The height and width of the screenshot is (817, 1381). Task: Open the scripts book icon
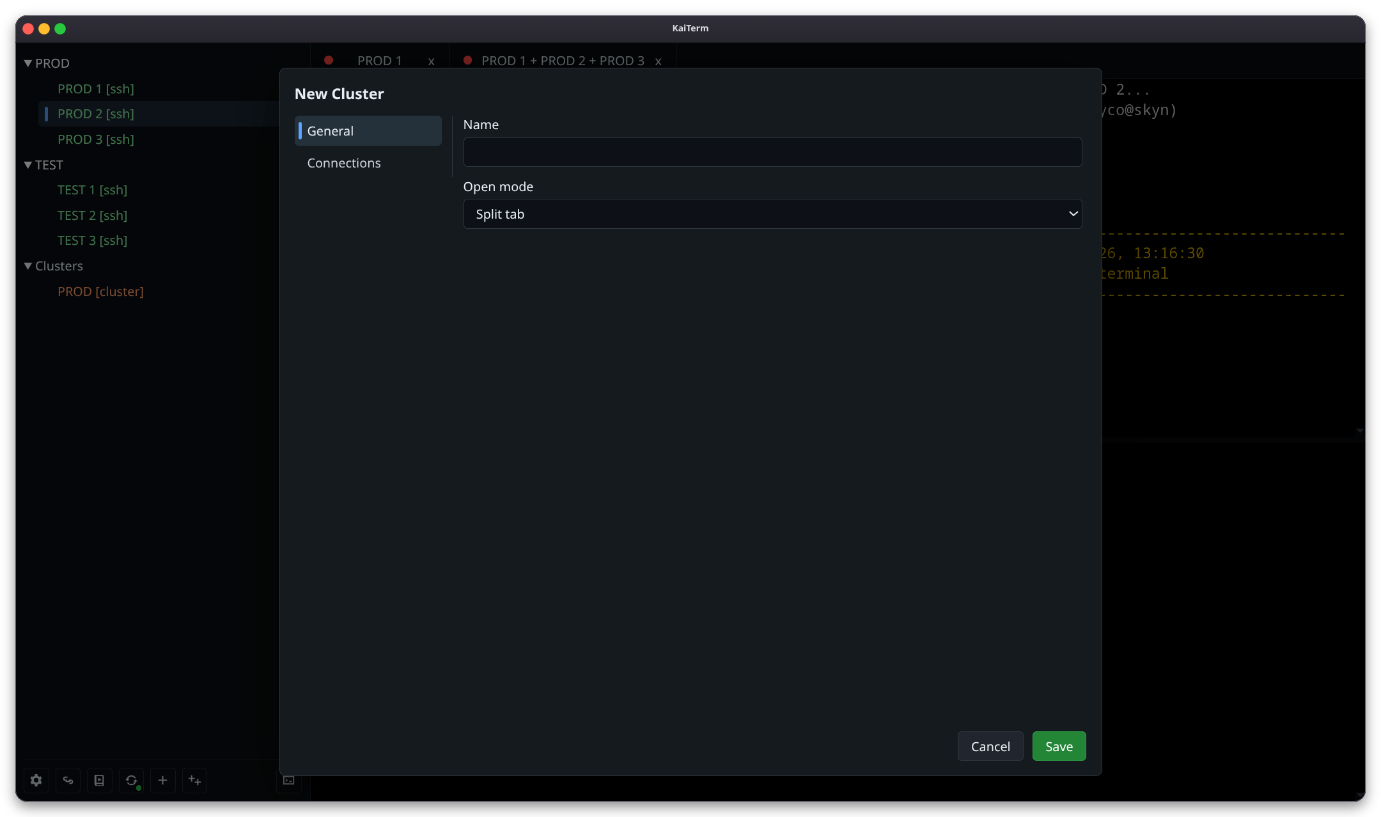pyautogui.click(x=99, y=780)
